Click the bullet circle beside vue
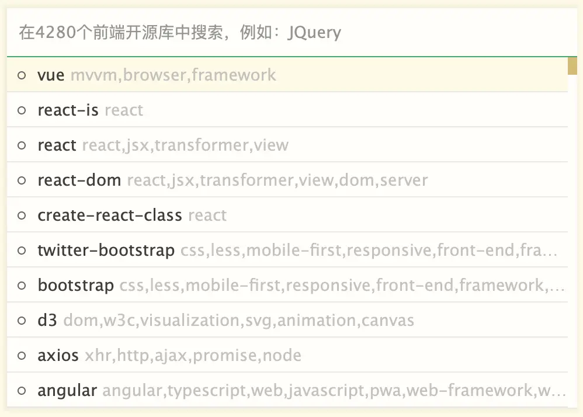583x417 pixels. 22,75
